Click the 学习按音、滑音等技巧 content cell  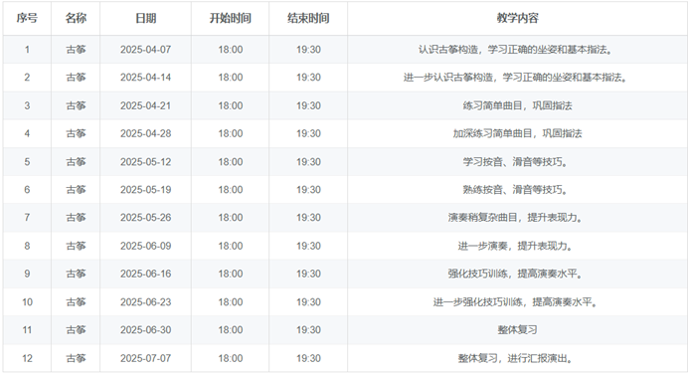coord(517,162)
